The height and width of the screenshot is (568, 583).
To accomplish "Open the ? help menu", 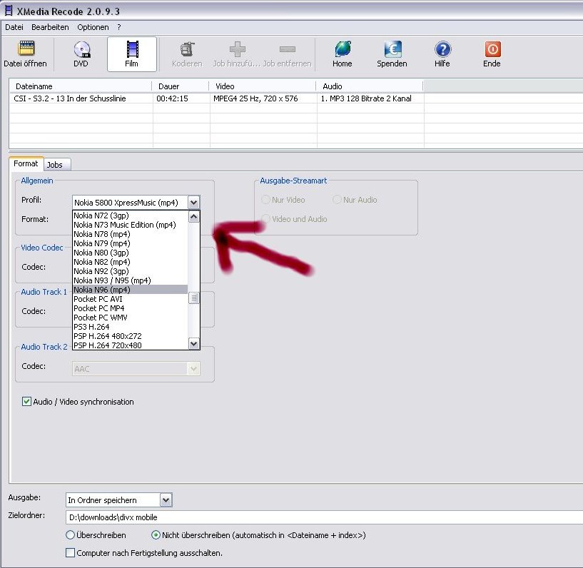I will [119, 27].
